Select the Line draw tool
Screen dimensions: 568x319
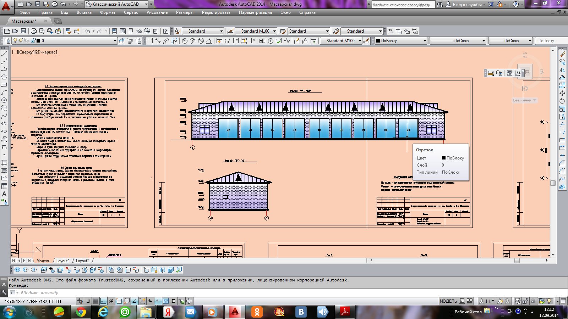(4, 54)
